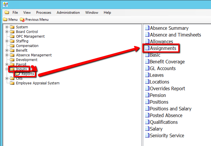211x146 pixels.
Task: Open the Administration menu
Action: (x=68, y=13)
